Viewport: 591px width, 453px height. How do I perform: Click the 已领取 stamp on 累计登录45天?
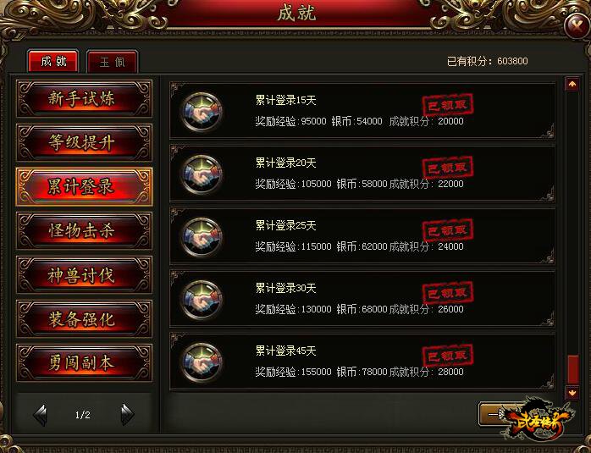(448, 355)
